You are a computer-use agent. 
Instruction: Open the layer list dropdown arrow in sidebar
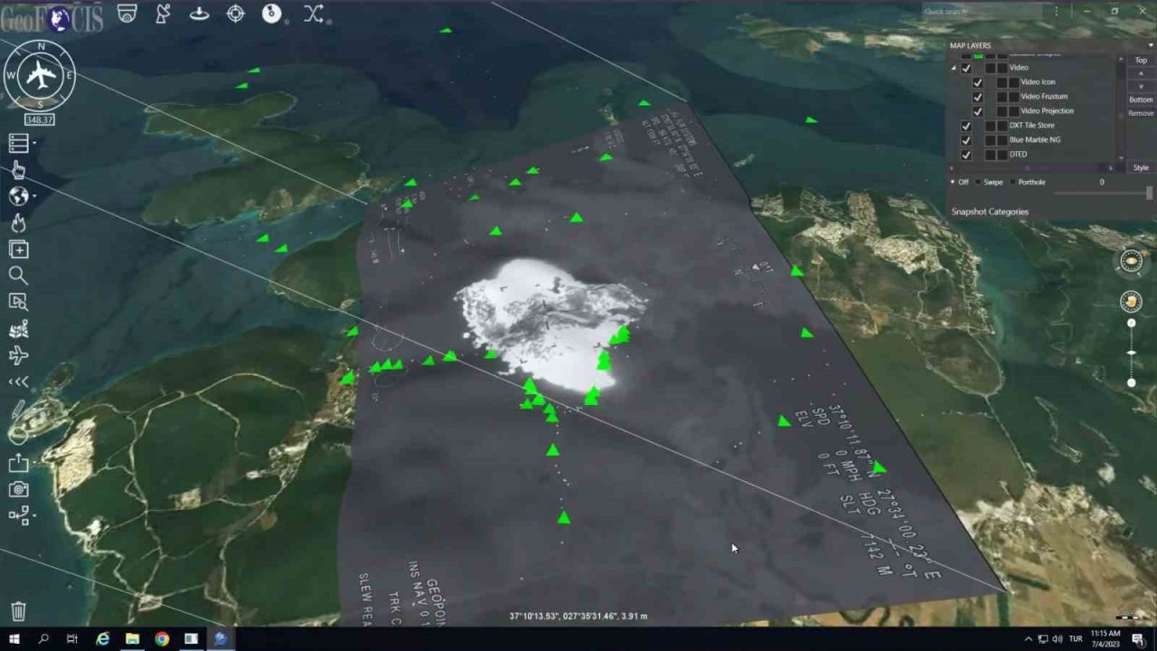[x=34, y=143]
